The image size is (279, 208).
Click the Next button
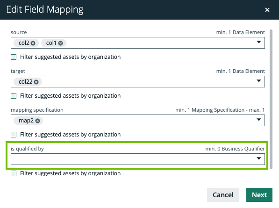click(x=259, y=195)
